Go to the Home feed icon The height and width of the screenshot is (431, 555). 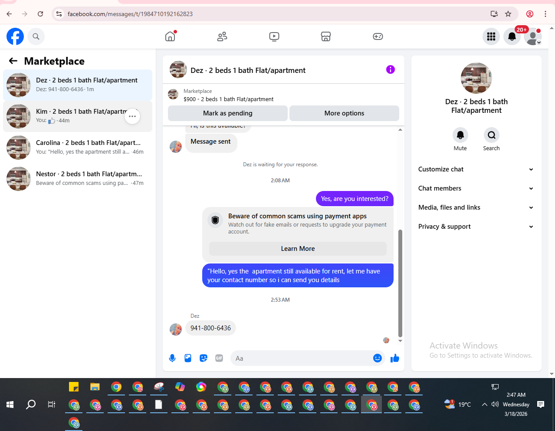[x=170, y=36]
